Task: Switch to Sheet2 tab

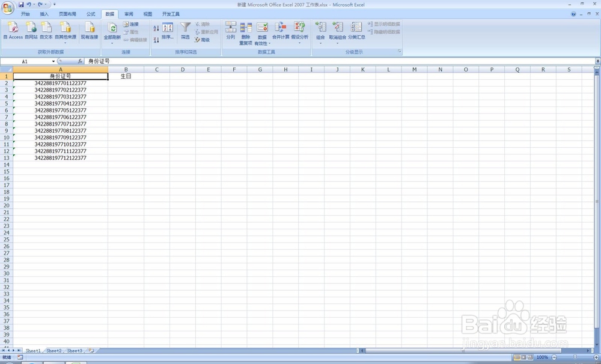Action: (x=53, y=351)
